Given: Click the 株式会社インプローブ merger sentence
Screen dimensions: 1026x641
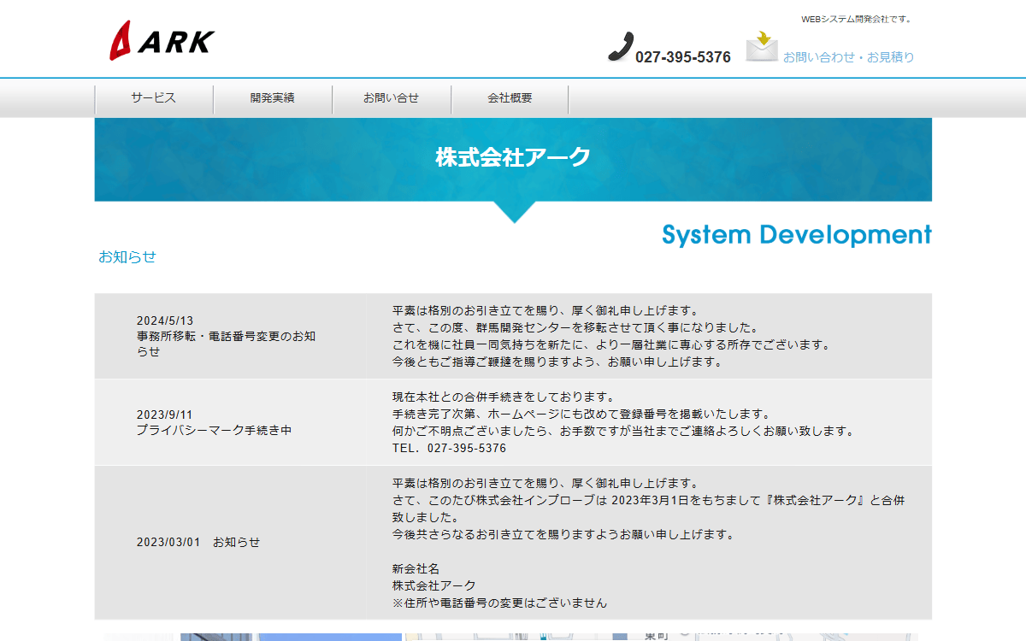Looking at the screenshot, I should [649, 509].
